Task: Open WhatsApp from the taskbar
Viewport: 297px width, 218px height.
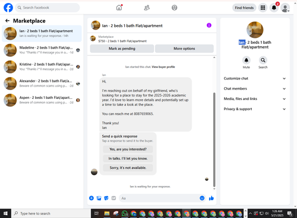Action: point(125,213)
